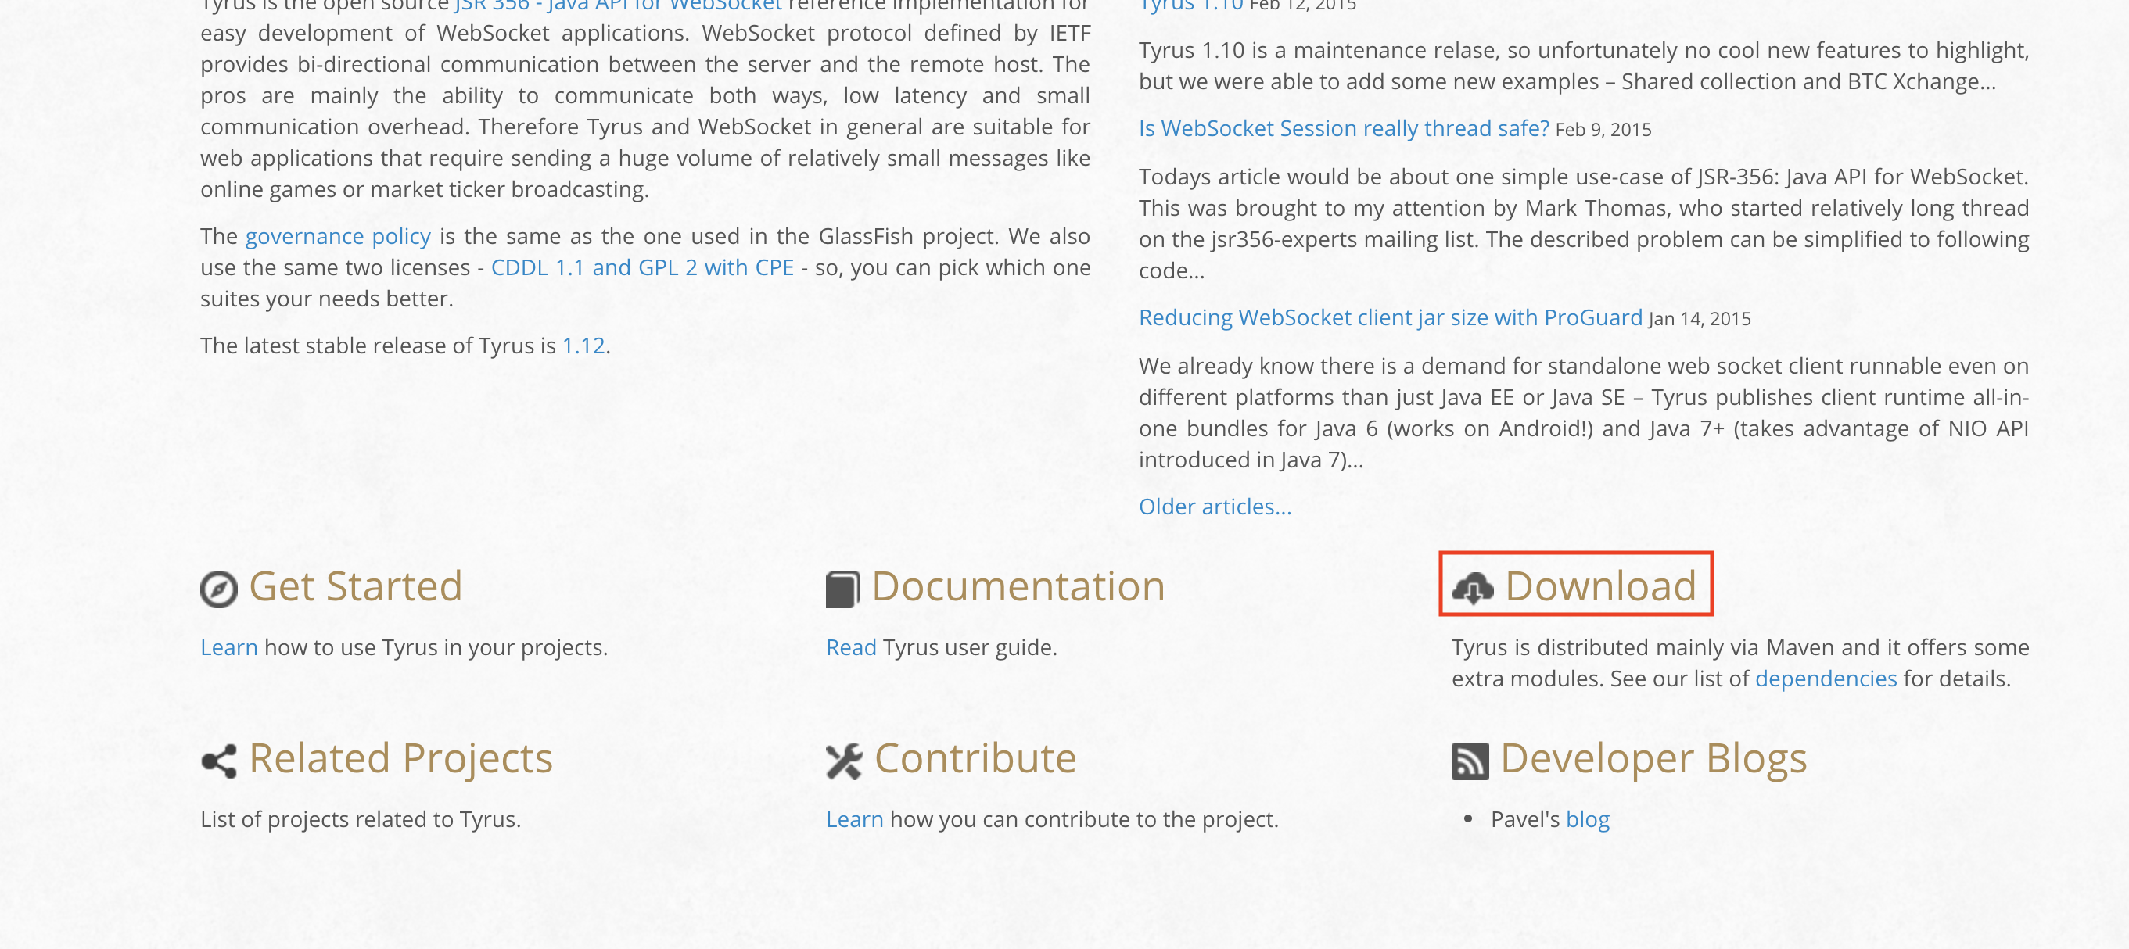Open 'Reducing WebSocket client jar size' article
This screenshot has height=949, width=2129.
pos(1390,318)
